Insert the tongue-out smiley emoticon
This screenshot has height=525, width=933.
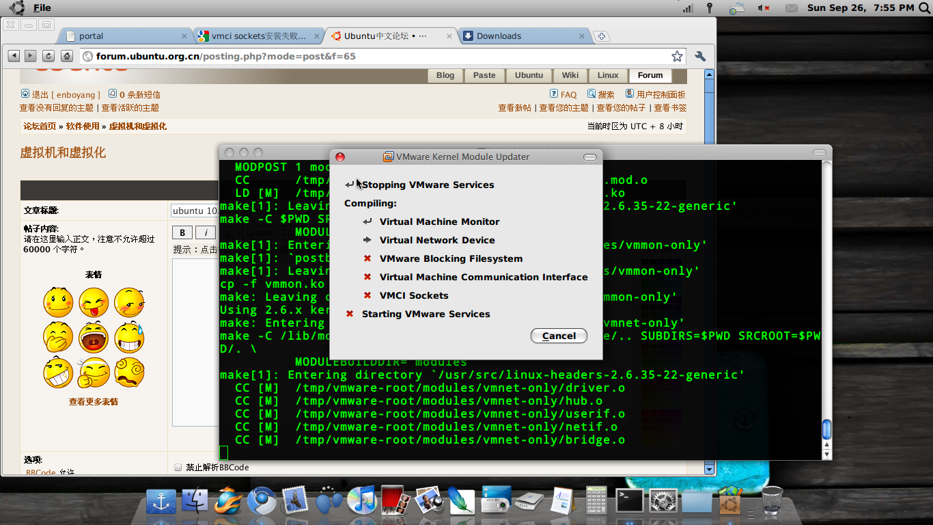pyautogui.click(x=94, y=302)
